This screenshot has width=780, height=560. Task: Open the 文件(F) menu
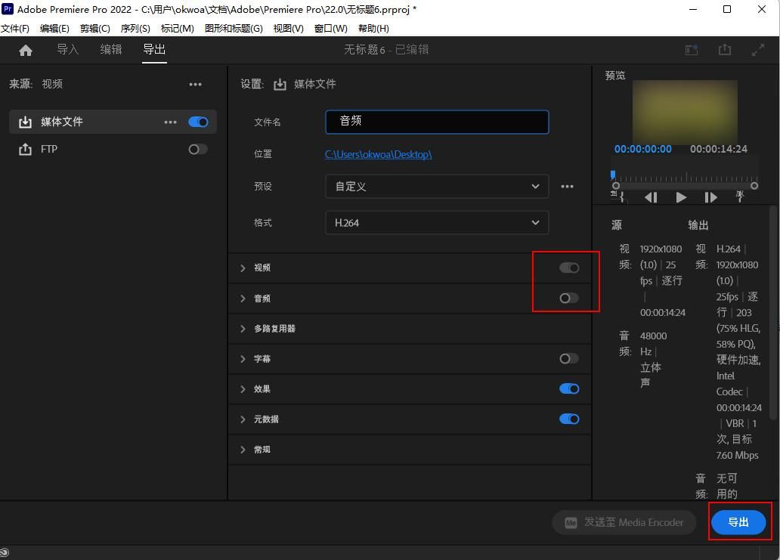pos(16,28)
